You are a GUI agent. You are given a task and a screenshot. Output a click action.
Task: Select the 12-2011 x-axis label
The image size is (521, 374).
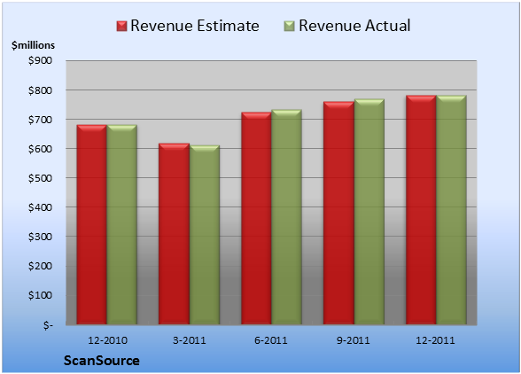click(435, 340)
